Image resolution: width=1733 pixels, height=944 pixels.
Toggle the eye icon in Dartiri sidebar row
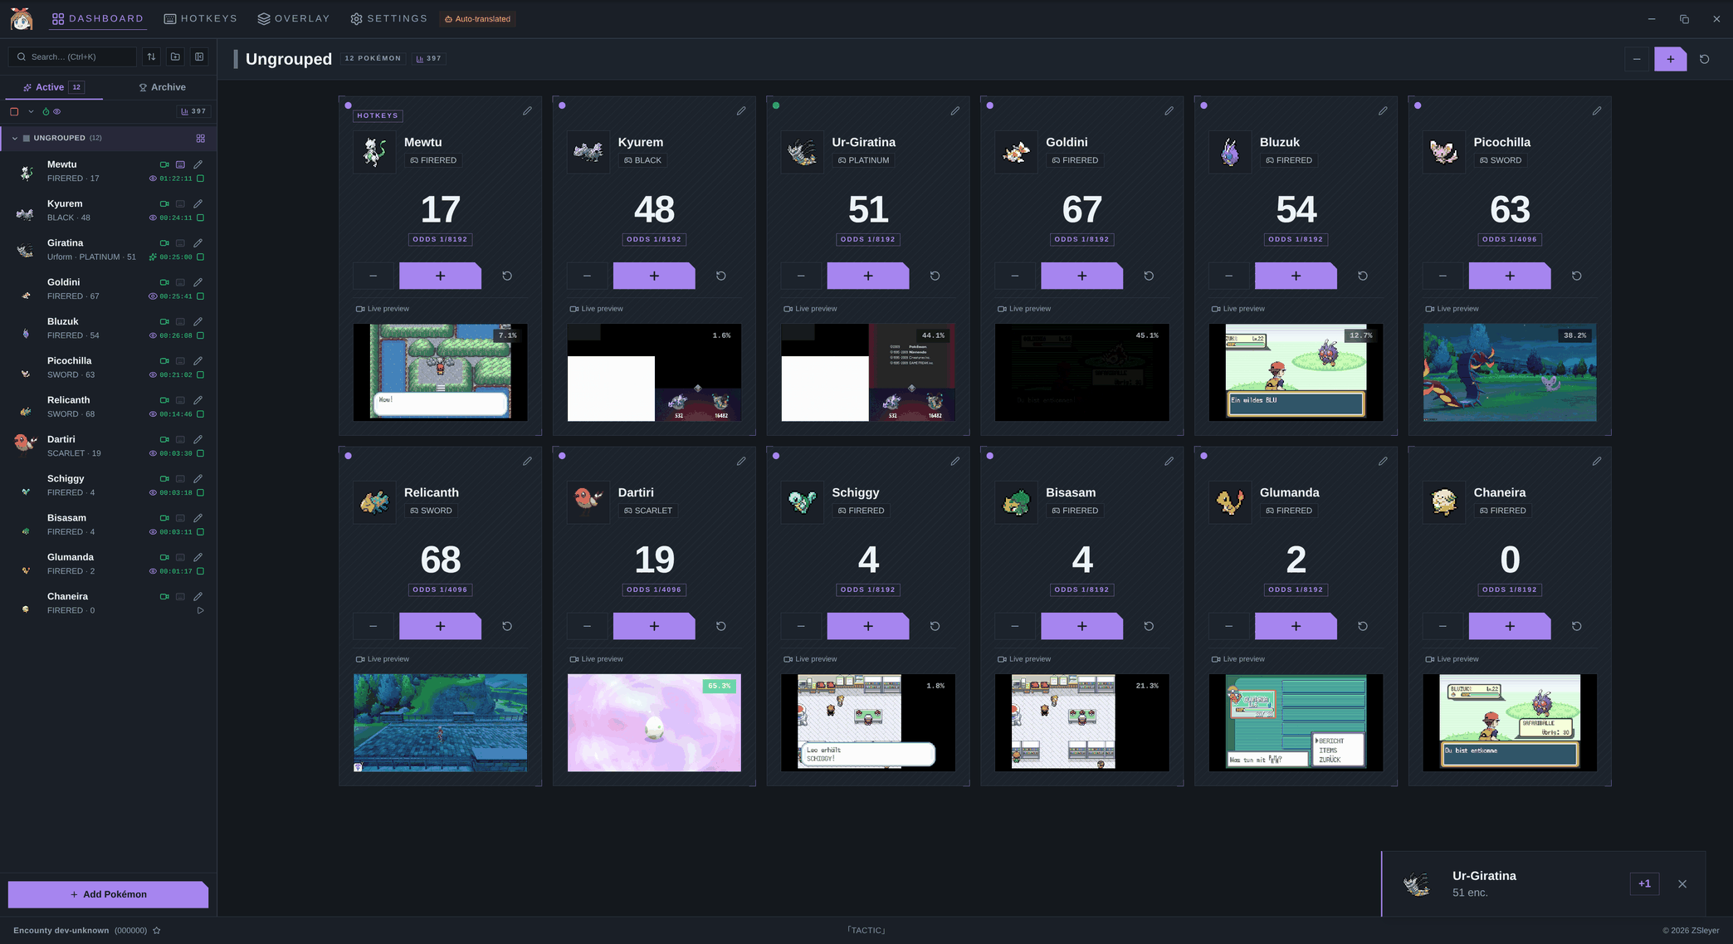tap(153, 453)
